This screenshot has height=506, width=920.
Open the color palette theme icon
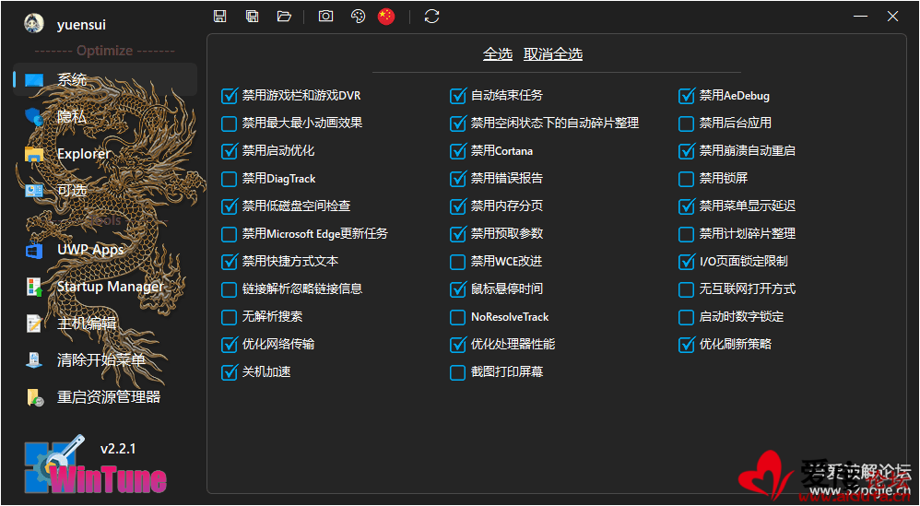(358, 16)
